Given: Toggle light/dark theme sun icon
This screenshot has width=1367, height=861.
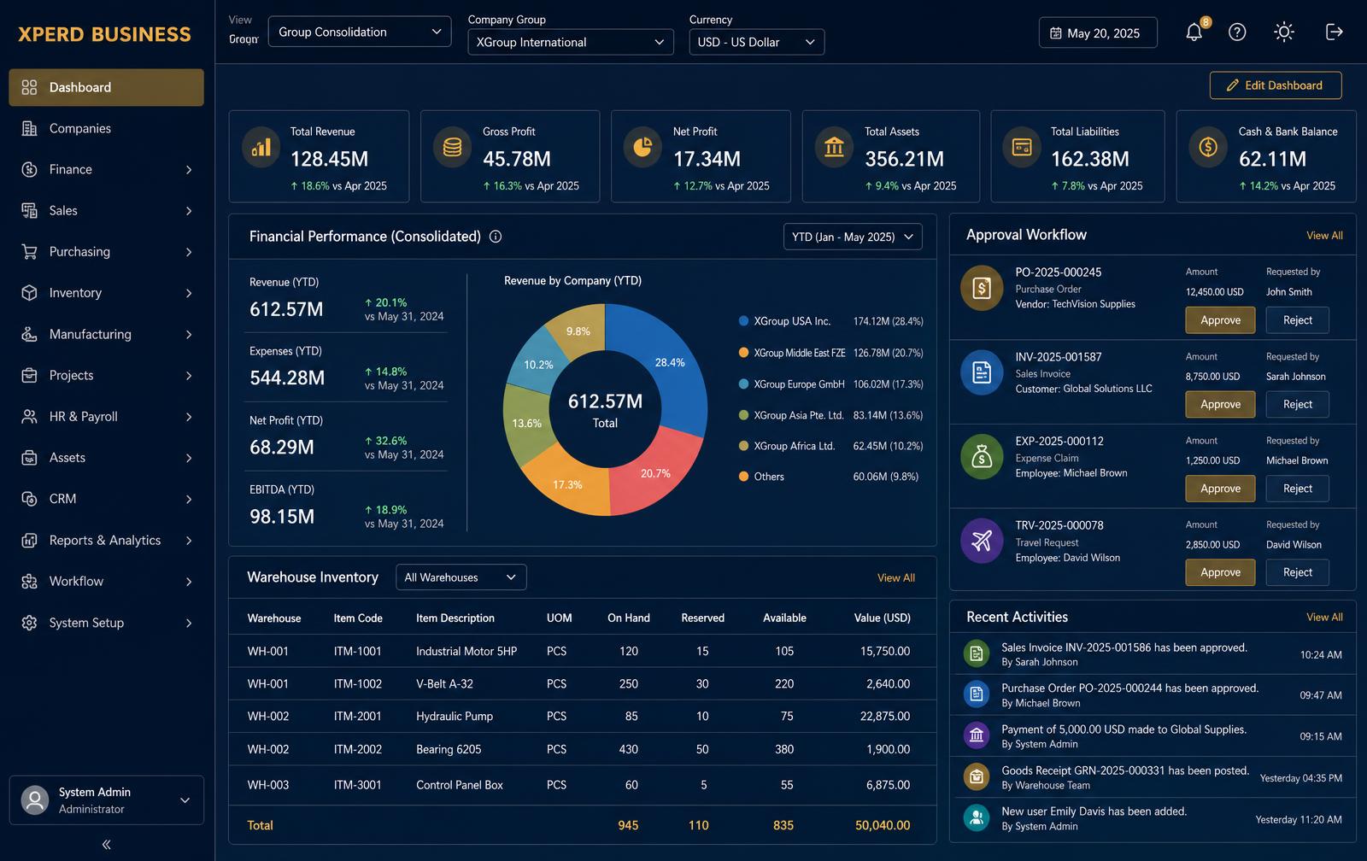Looking at the screenshot, I should coord(1283,32).
